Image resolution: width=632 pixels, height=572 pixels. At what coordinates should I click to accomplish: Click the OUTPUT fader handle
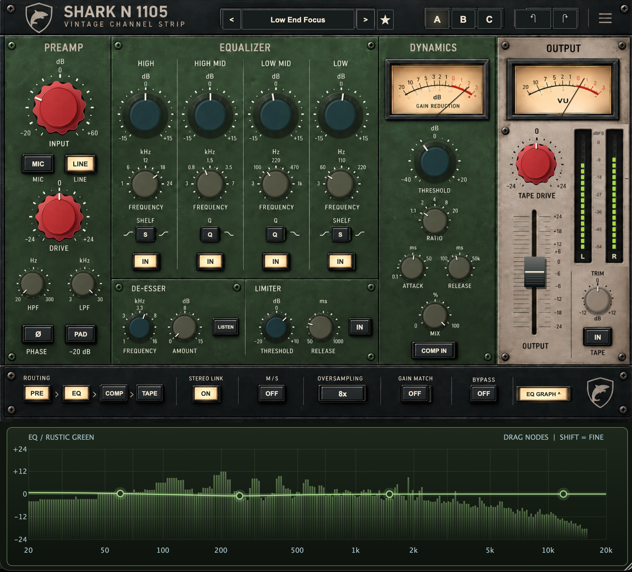tap(534, 272)
